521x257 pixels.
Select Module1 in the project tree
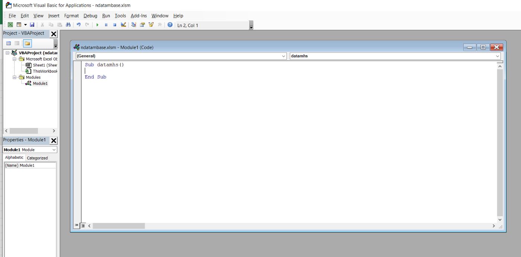click(x=41, y=83)
